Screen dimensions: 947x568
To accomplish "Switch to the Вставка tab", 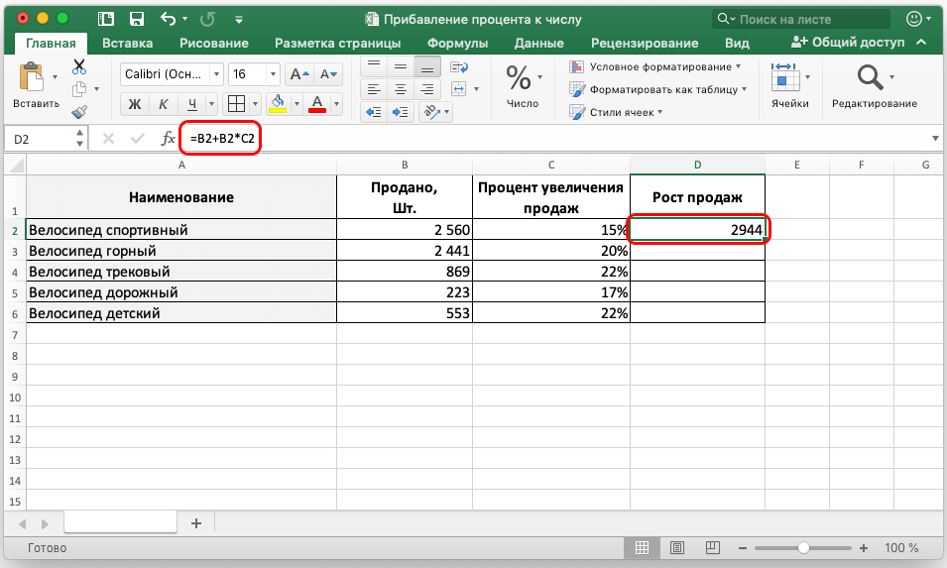I will pyautogui.click(x=127, y=43).
